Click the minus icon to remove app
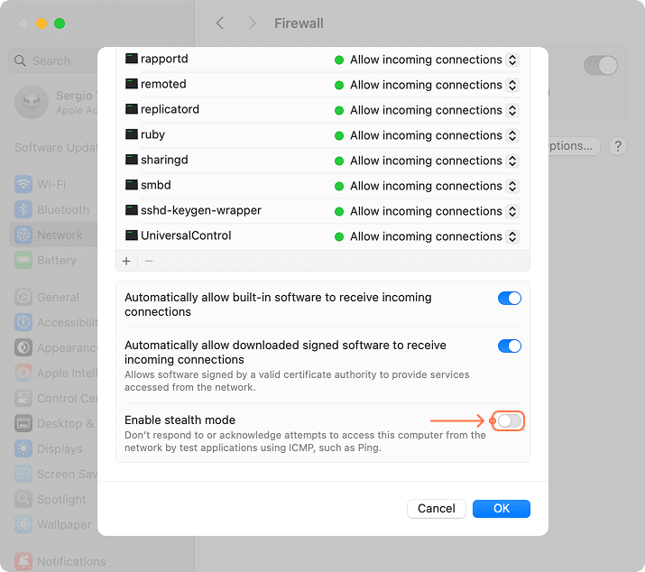This screenshot has height=572, width=645. (x=149, y=261)
